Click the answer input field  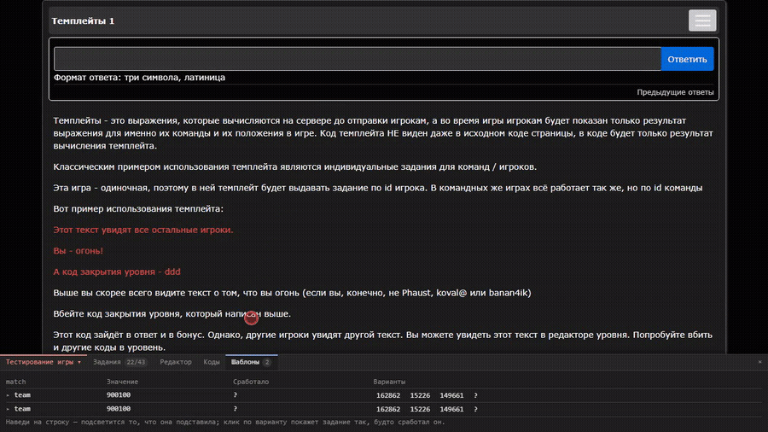357,59
